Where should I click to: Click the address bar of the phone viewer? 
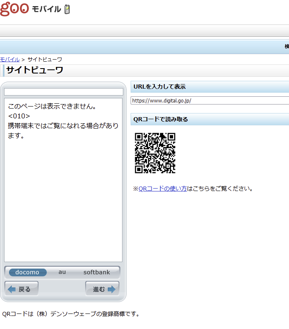click(64, 92)
